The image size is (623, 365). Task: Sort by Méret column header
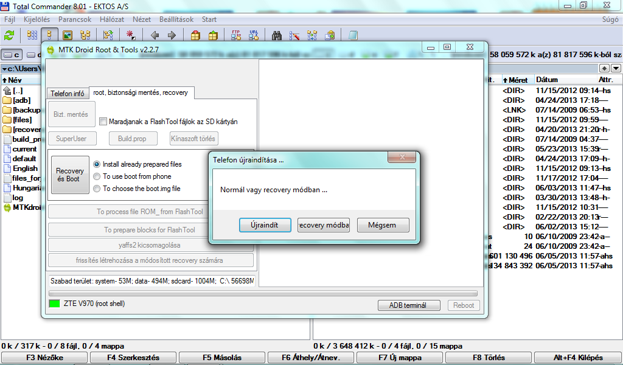pyautogui.click(x=518, y=80)
